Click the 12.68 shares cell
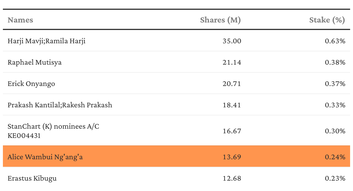The width and height of the screenshot is (353, 191). coord(232,178)
